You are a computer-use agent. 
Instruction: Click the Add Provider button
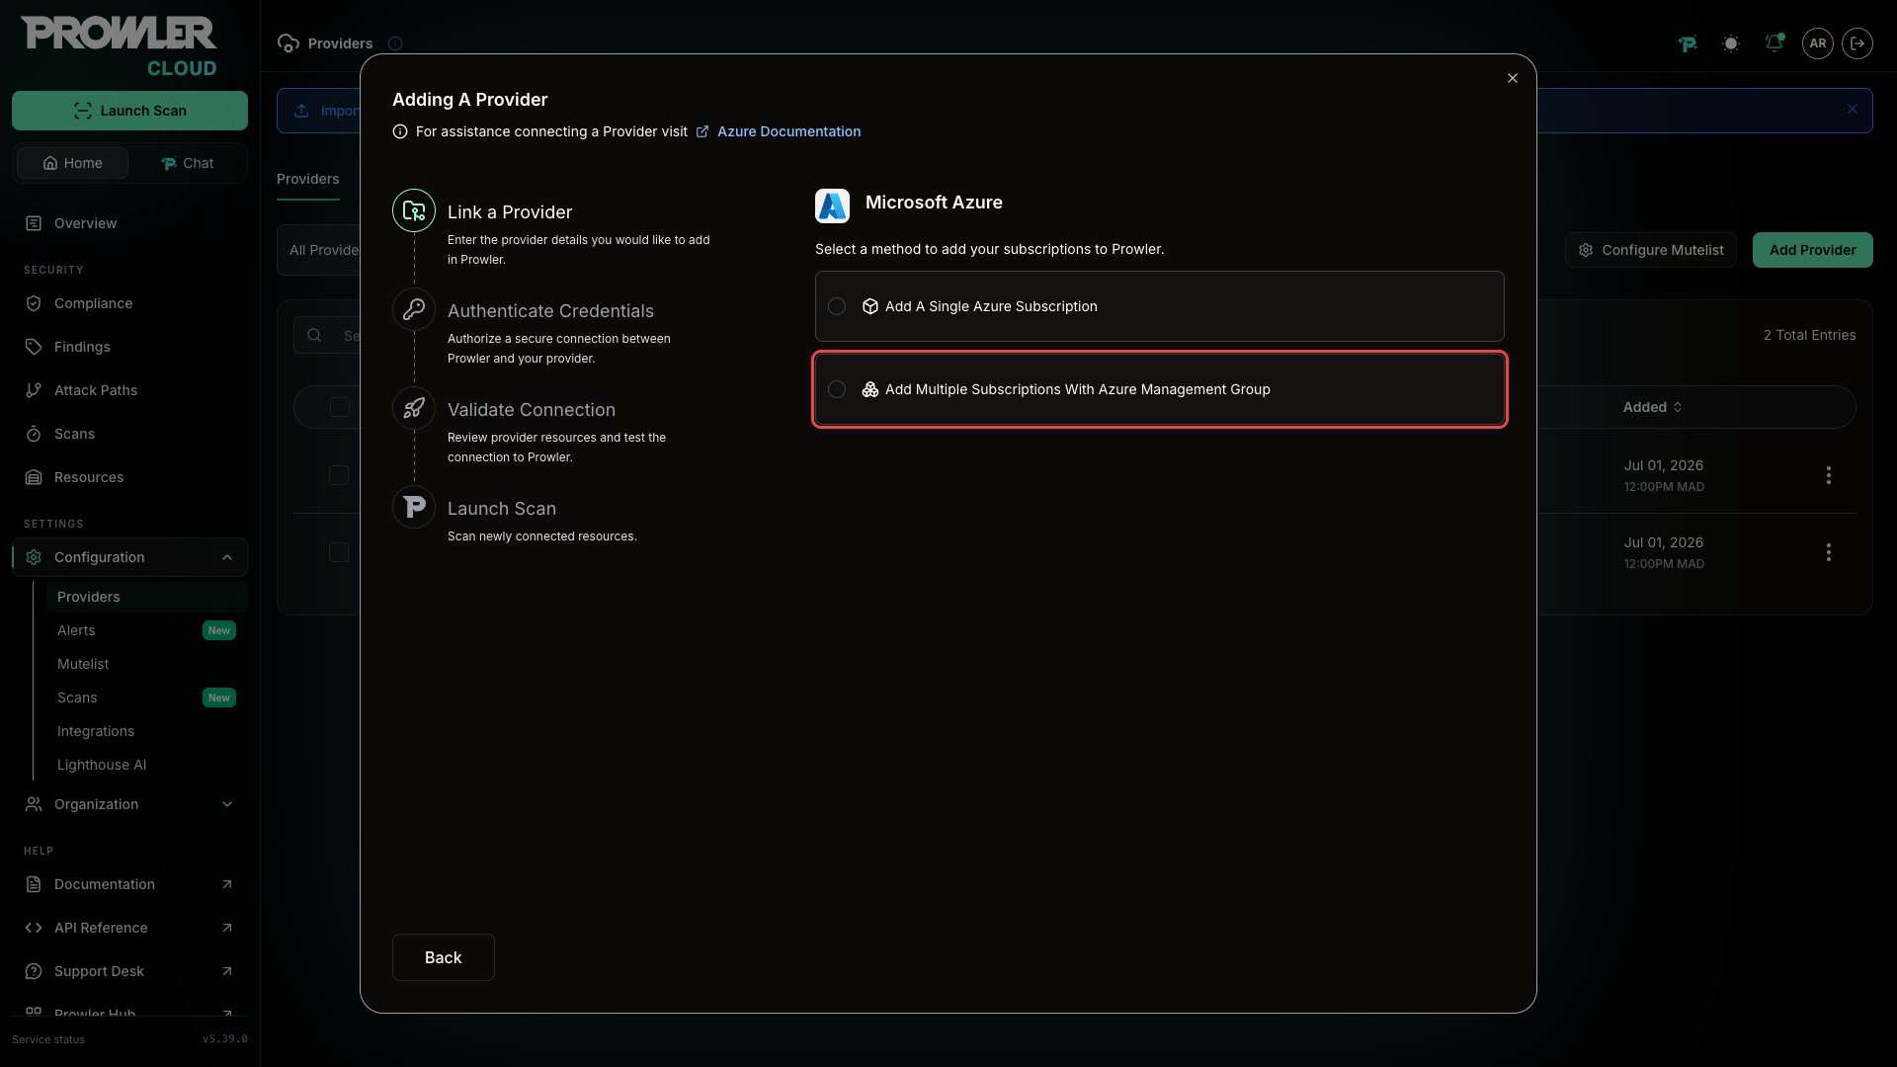(1812, 250)
